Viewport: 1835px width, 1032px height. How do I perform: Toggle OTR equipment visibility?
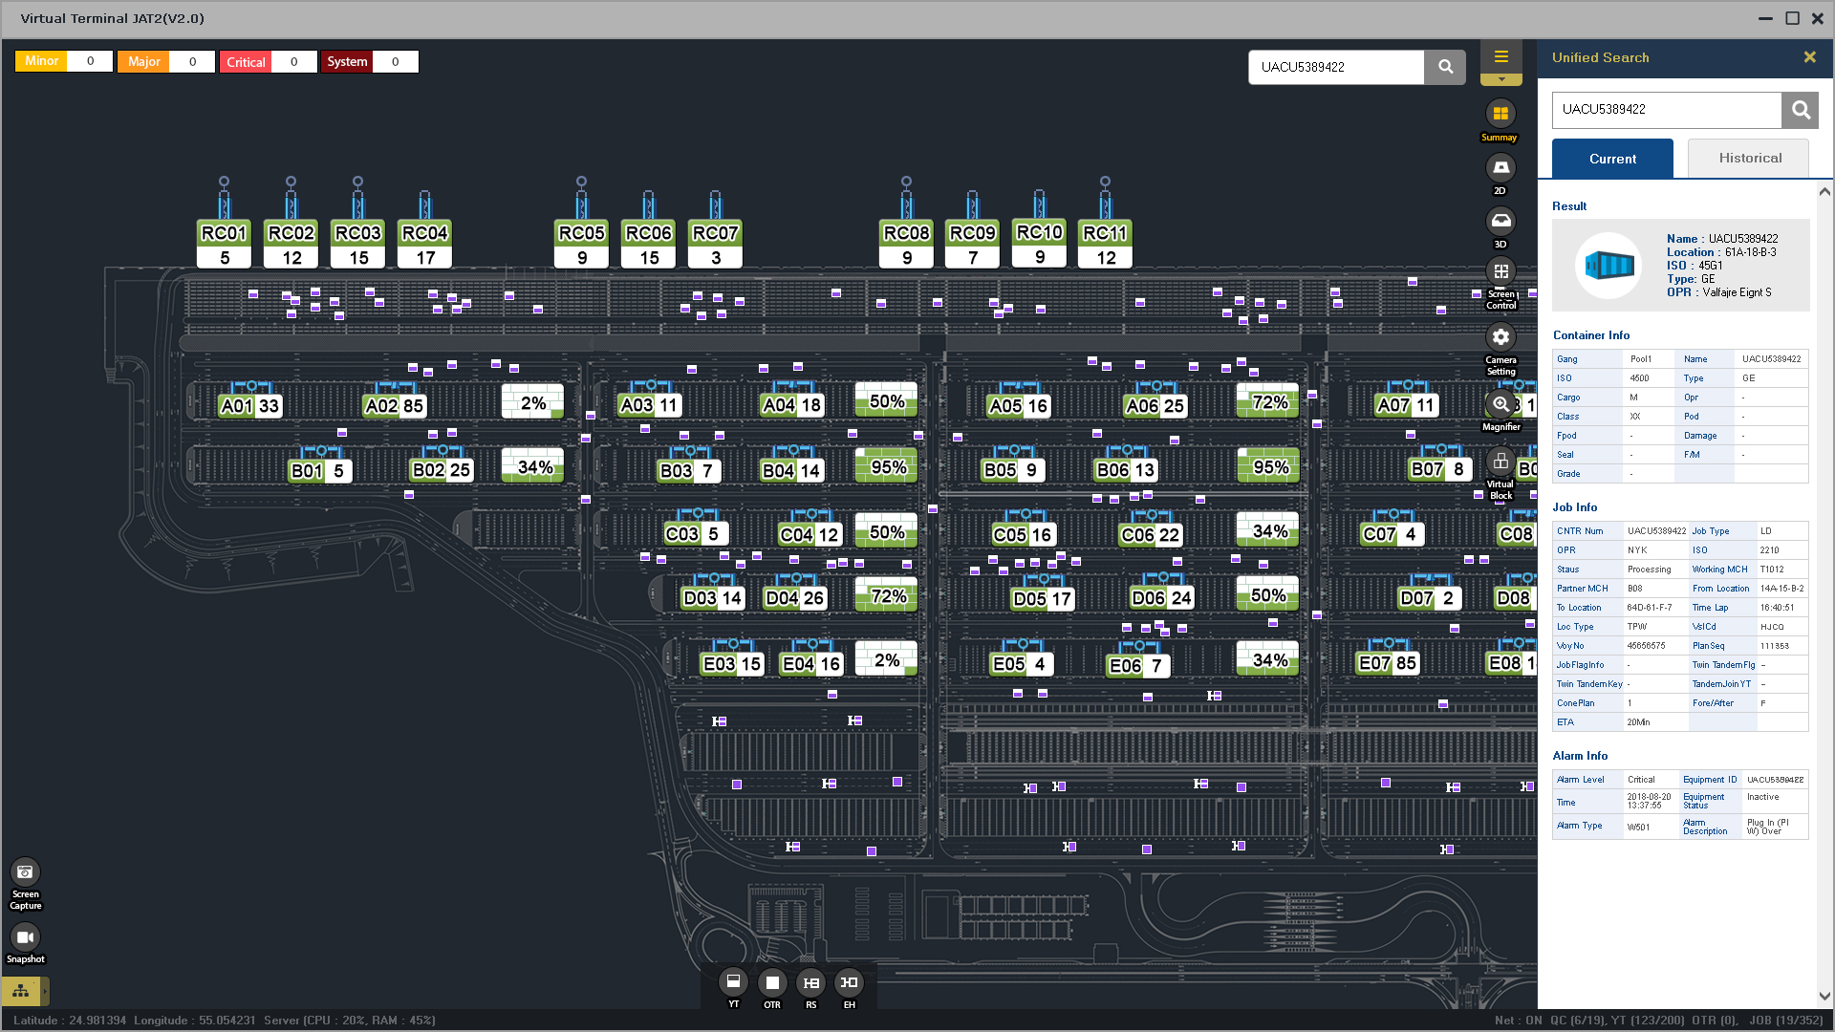(772, 982)
